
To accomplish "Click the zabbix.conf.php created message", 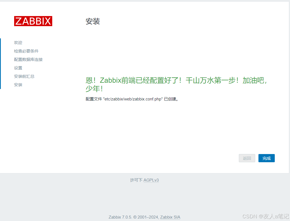I will [132, 99].
